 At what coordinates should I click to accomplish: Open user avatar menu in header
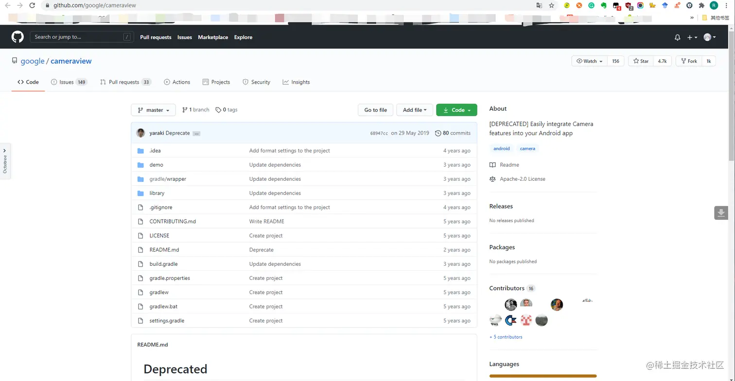pos(710,37)
